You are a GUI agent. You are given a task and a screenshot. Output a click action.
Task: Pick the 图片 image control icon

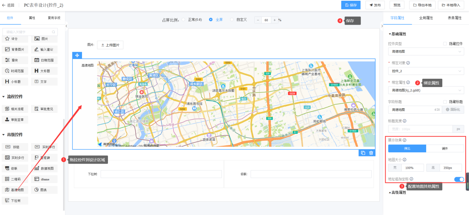37,39
